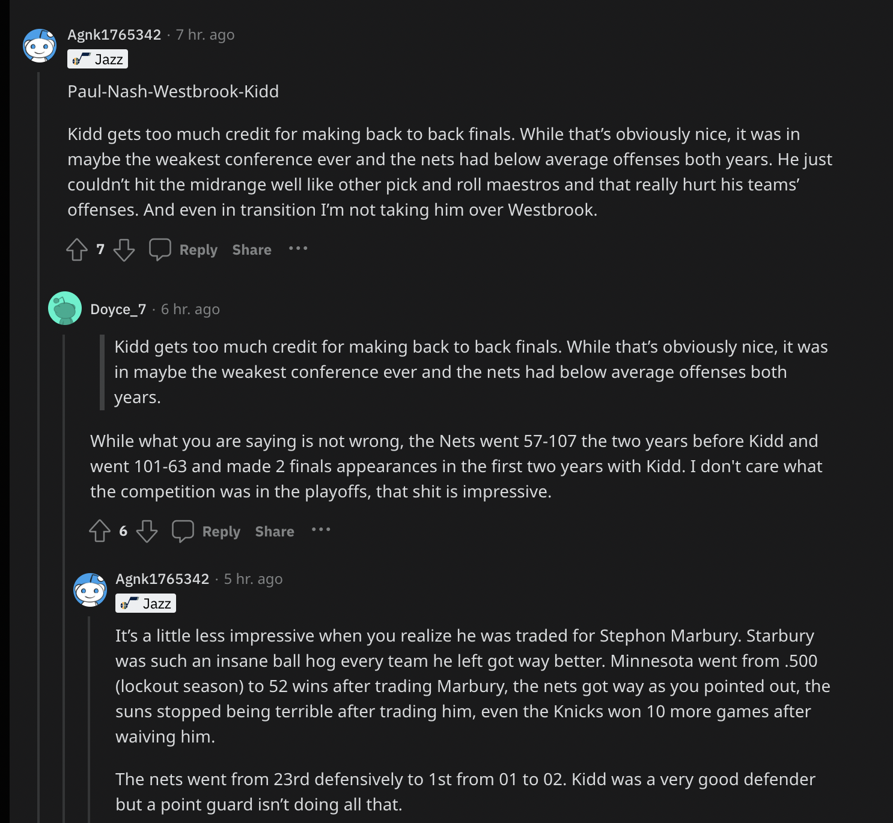Viewport: 893px width, 823px height.
Task: Open more options on first comment
Action: (298, 249)
